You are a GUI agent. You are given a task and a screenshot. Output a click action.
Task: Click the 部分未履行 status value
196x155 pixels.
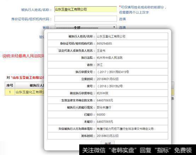(104, 108)
